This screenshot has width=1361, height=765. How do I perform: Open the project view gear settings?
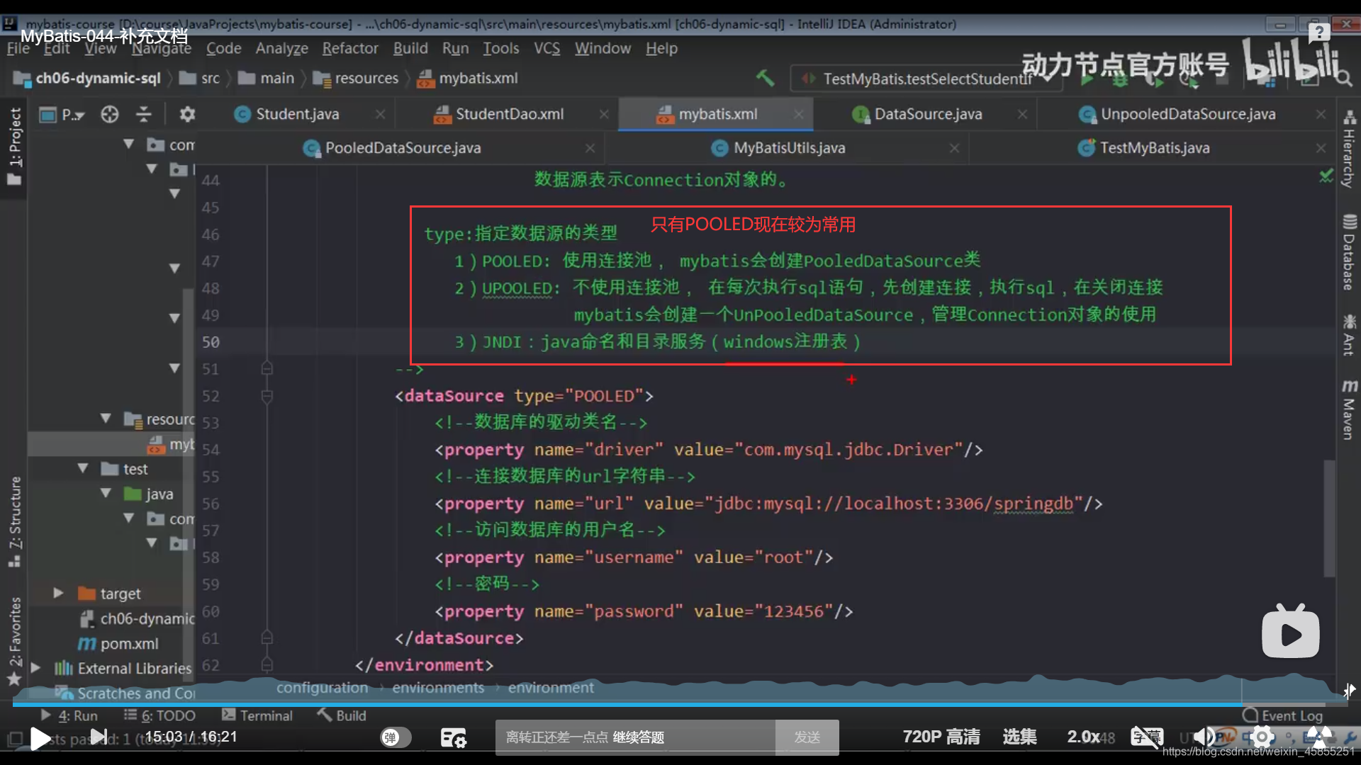pyautogui.click(x=187, y=114)
